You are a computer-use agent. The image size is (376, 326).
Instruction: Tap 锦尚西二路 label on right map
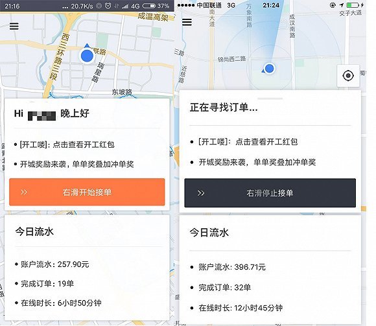pyautogui.click(x=231, y=59)
